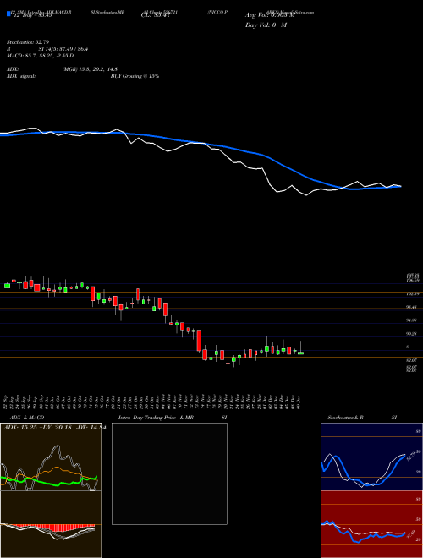Screen dimensions: 423x558
Task: Click the 'Day Vol: 0 M' label
Action: click(x=266, y=25)
